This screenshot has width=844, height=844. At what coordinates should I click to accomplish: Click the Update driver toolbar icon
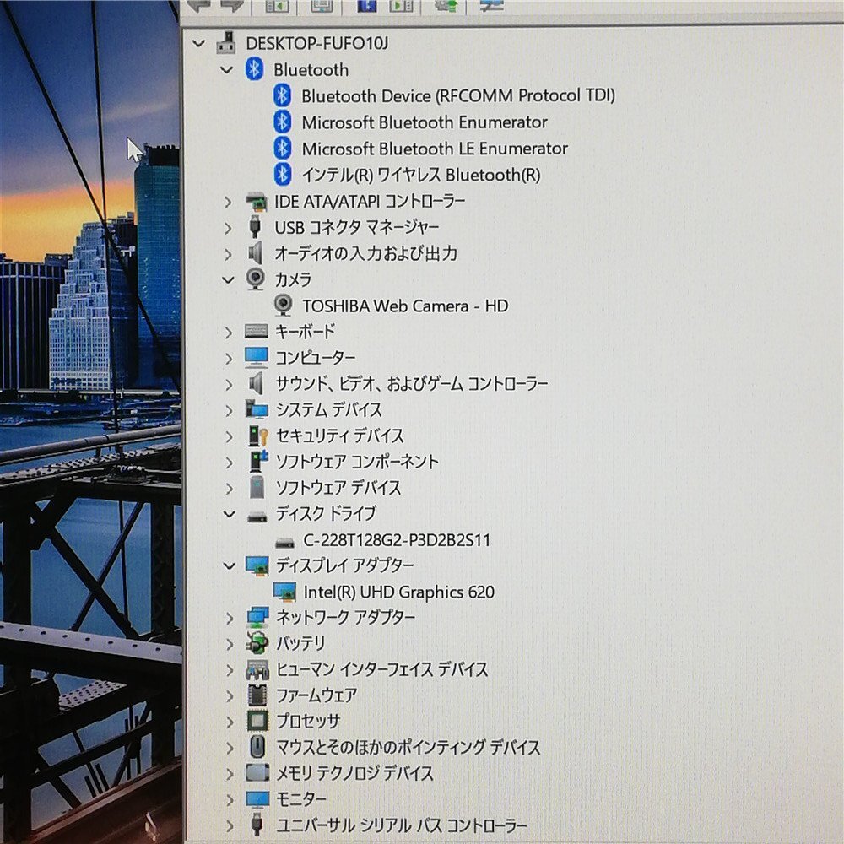[x=446, y=6]
